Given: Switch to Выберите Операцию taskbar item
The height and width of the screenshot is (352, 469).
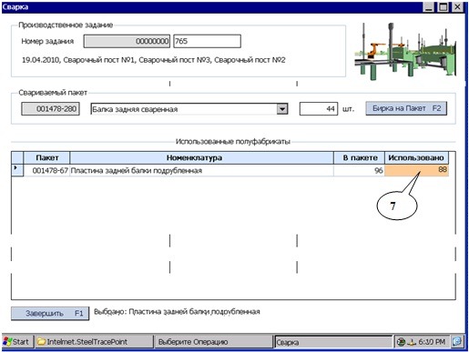Looking at the screenshot, I should pyautogui.click(x=213, y=342).
